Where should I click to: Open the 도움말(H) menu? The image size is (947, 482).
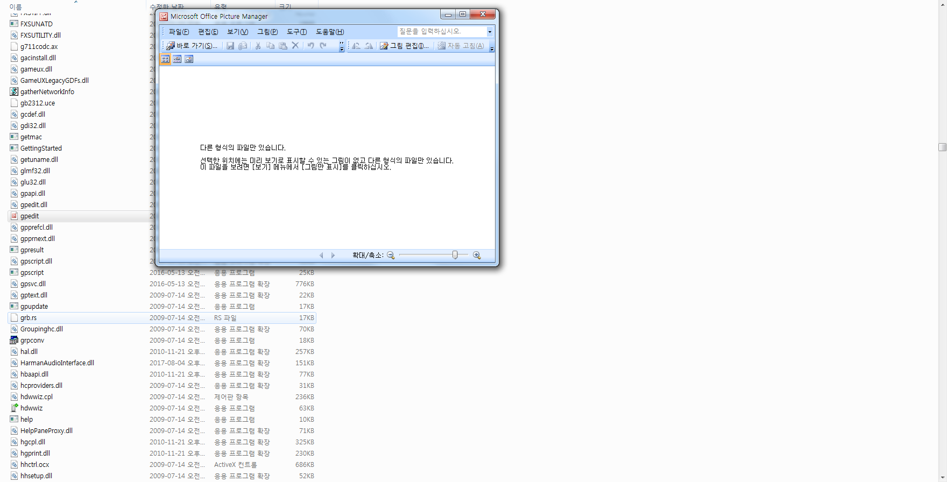coord(330,32)
